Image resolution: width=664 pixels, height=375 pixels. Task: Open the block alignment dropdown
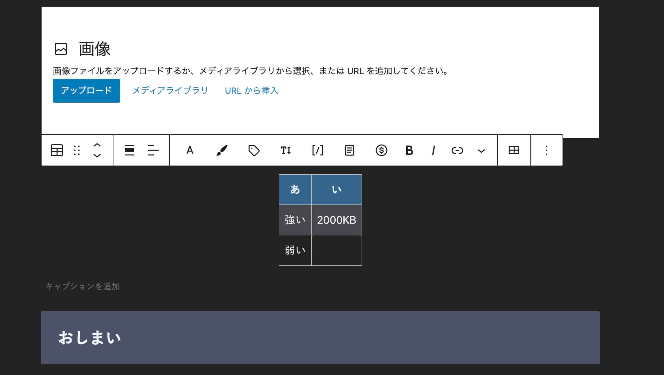(129, 150)
